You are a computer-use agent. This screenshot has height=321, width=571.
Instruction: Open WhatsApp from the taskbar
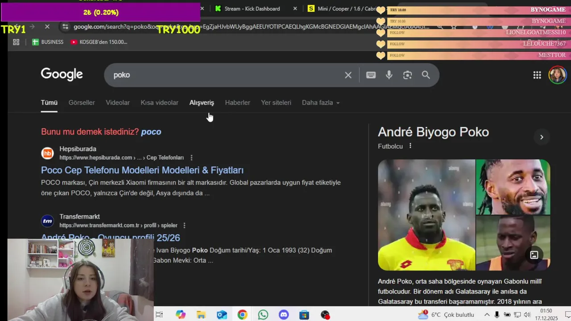point(263,315)
